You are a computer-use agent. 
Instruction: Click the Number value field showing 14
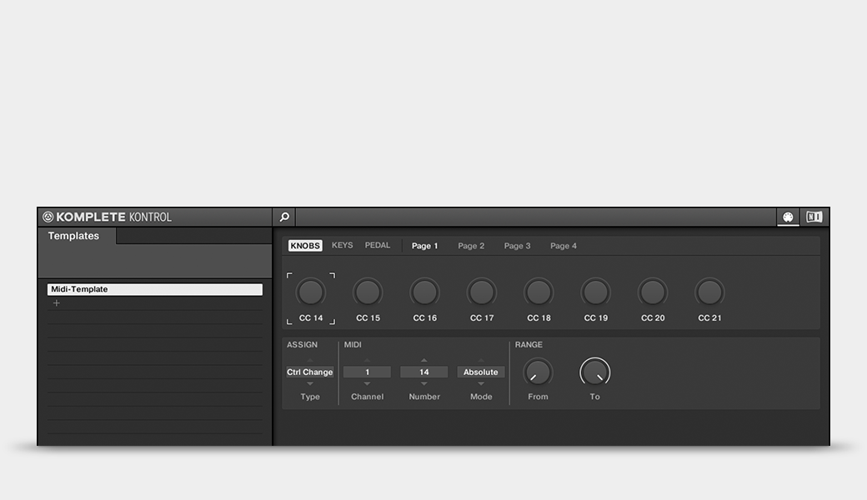(x=424, y=372)
